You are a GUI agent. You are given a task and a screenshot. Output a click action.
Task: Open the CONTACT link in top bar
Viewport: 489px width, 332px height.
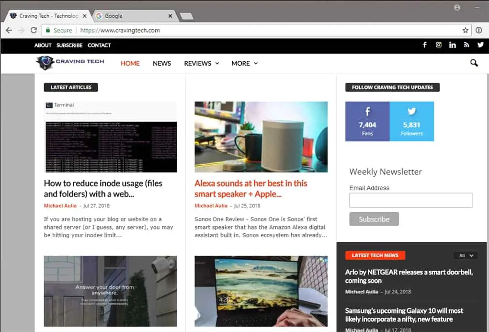point(99,45)
